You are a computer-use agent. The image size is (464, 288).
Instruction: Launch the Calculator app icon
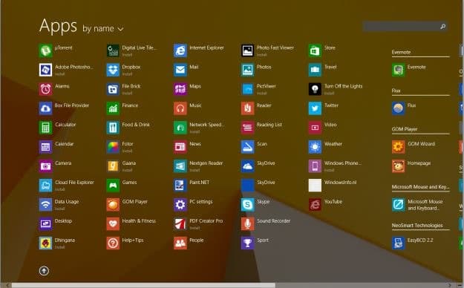click(45, 128)
